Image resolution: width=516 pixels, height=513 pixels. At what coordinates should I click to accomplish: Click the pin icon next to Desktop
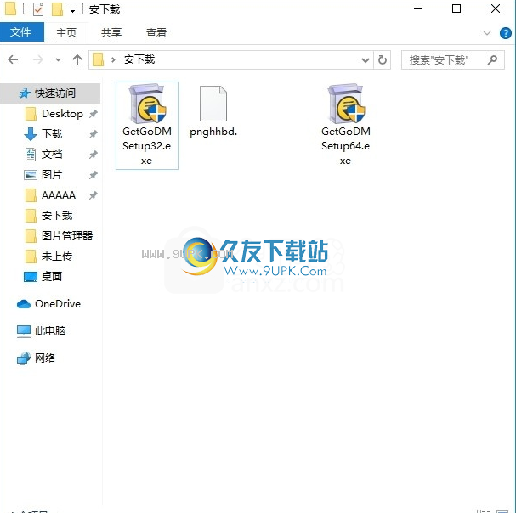[x=94, y=114]
